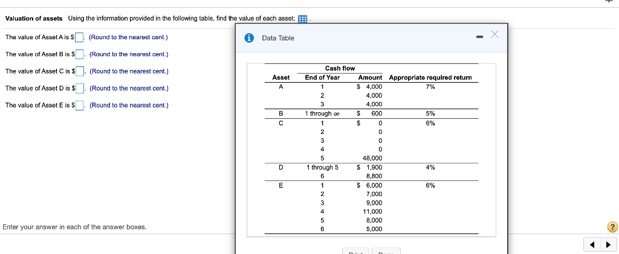
Task: Select the 600 amount cell
Action: 377,113
